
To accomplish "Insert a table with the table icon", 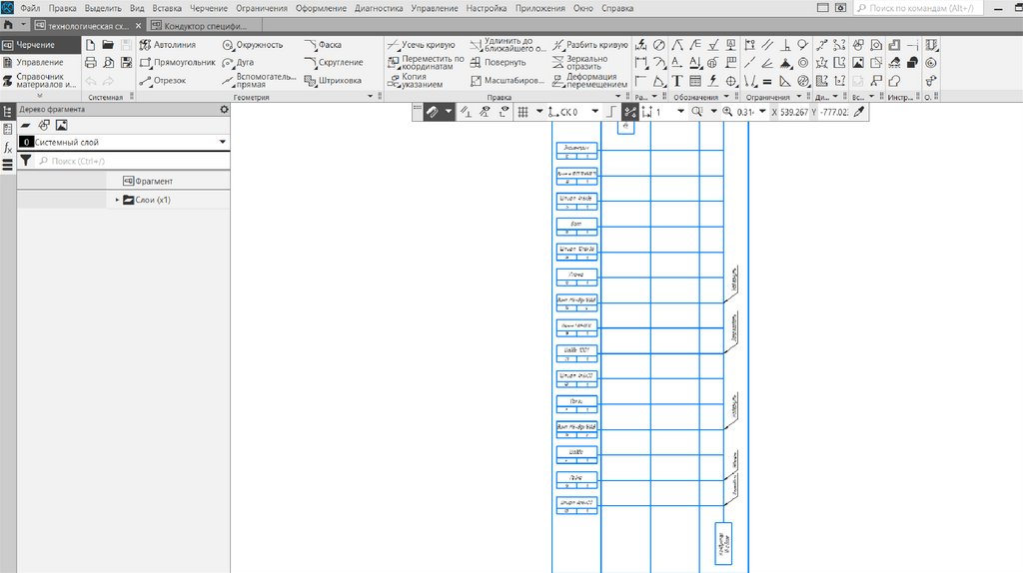I will pyautogui.click(x=695, y=81).
